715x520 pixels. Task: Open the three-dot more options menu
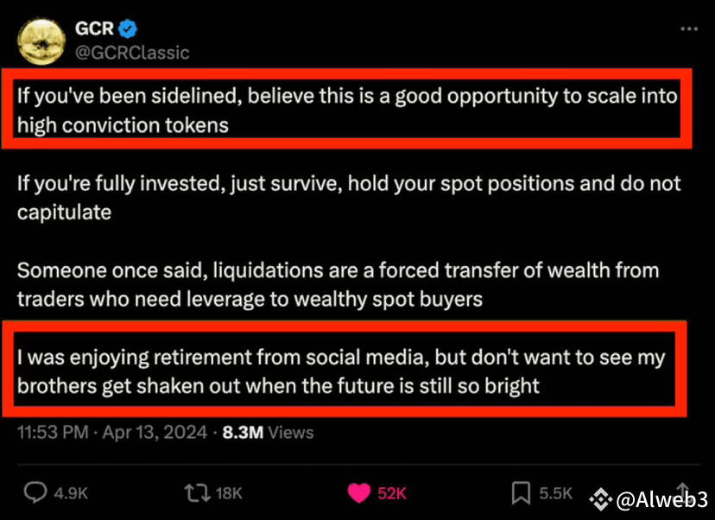(x=688, y=29)
